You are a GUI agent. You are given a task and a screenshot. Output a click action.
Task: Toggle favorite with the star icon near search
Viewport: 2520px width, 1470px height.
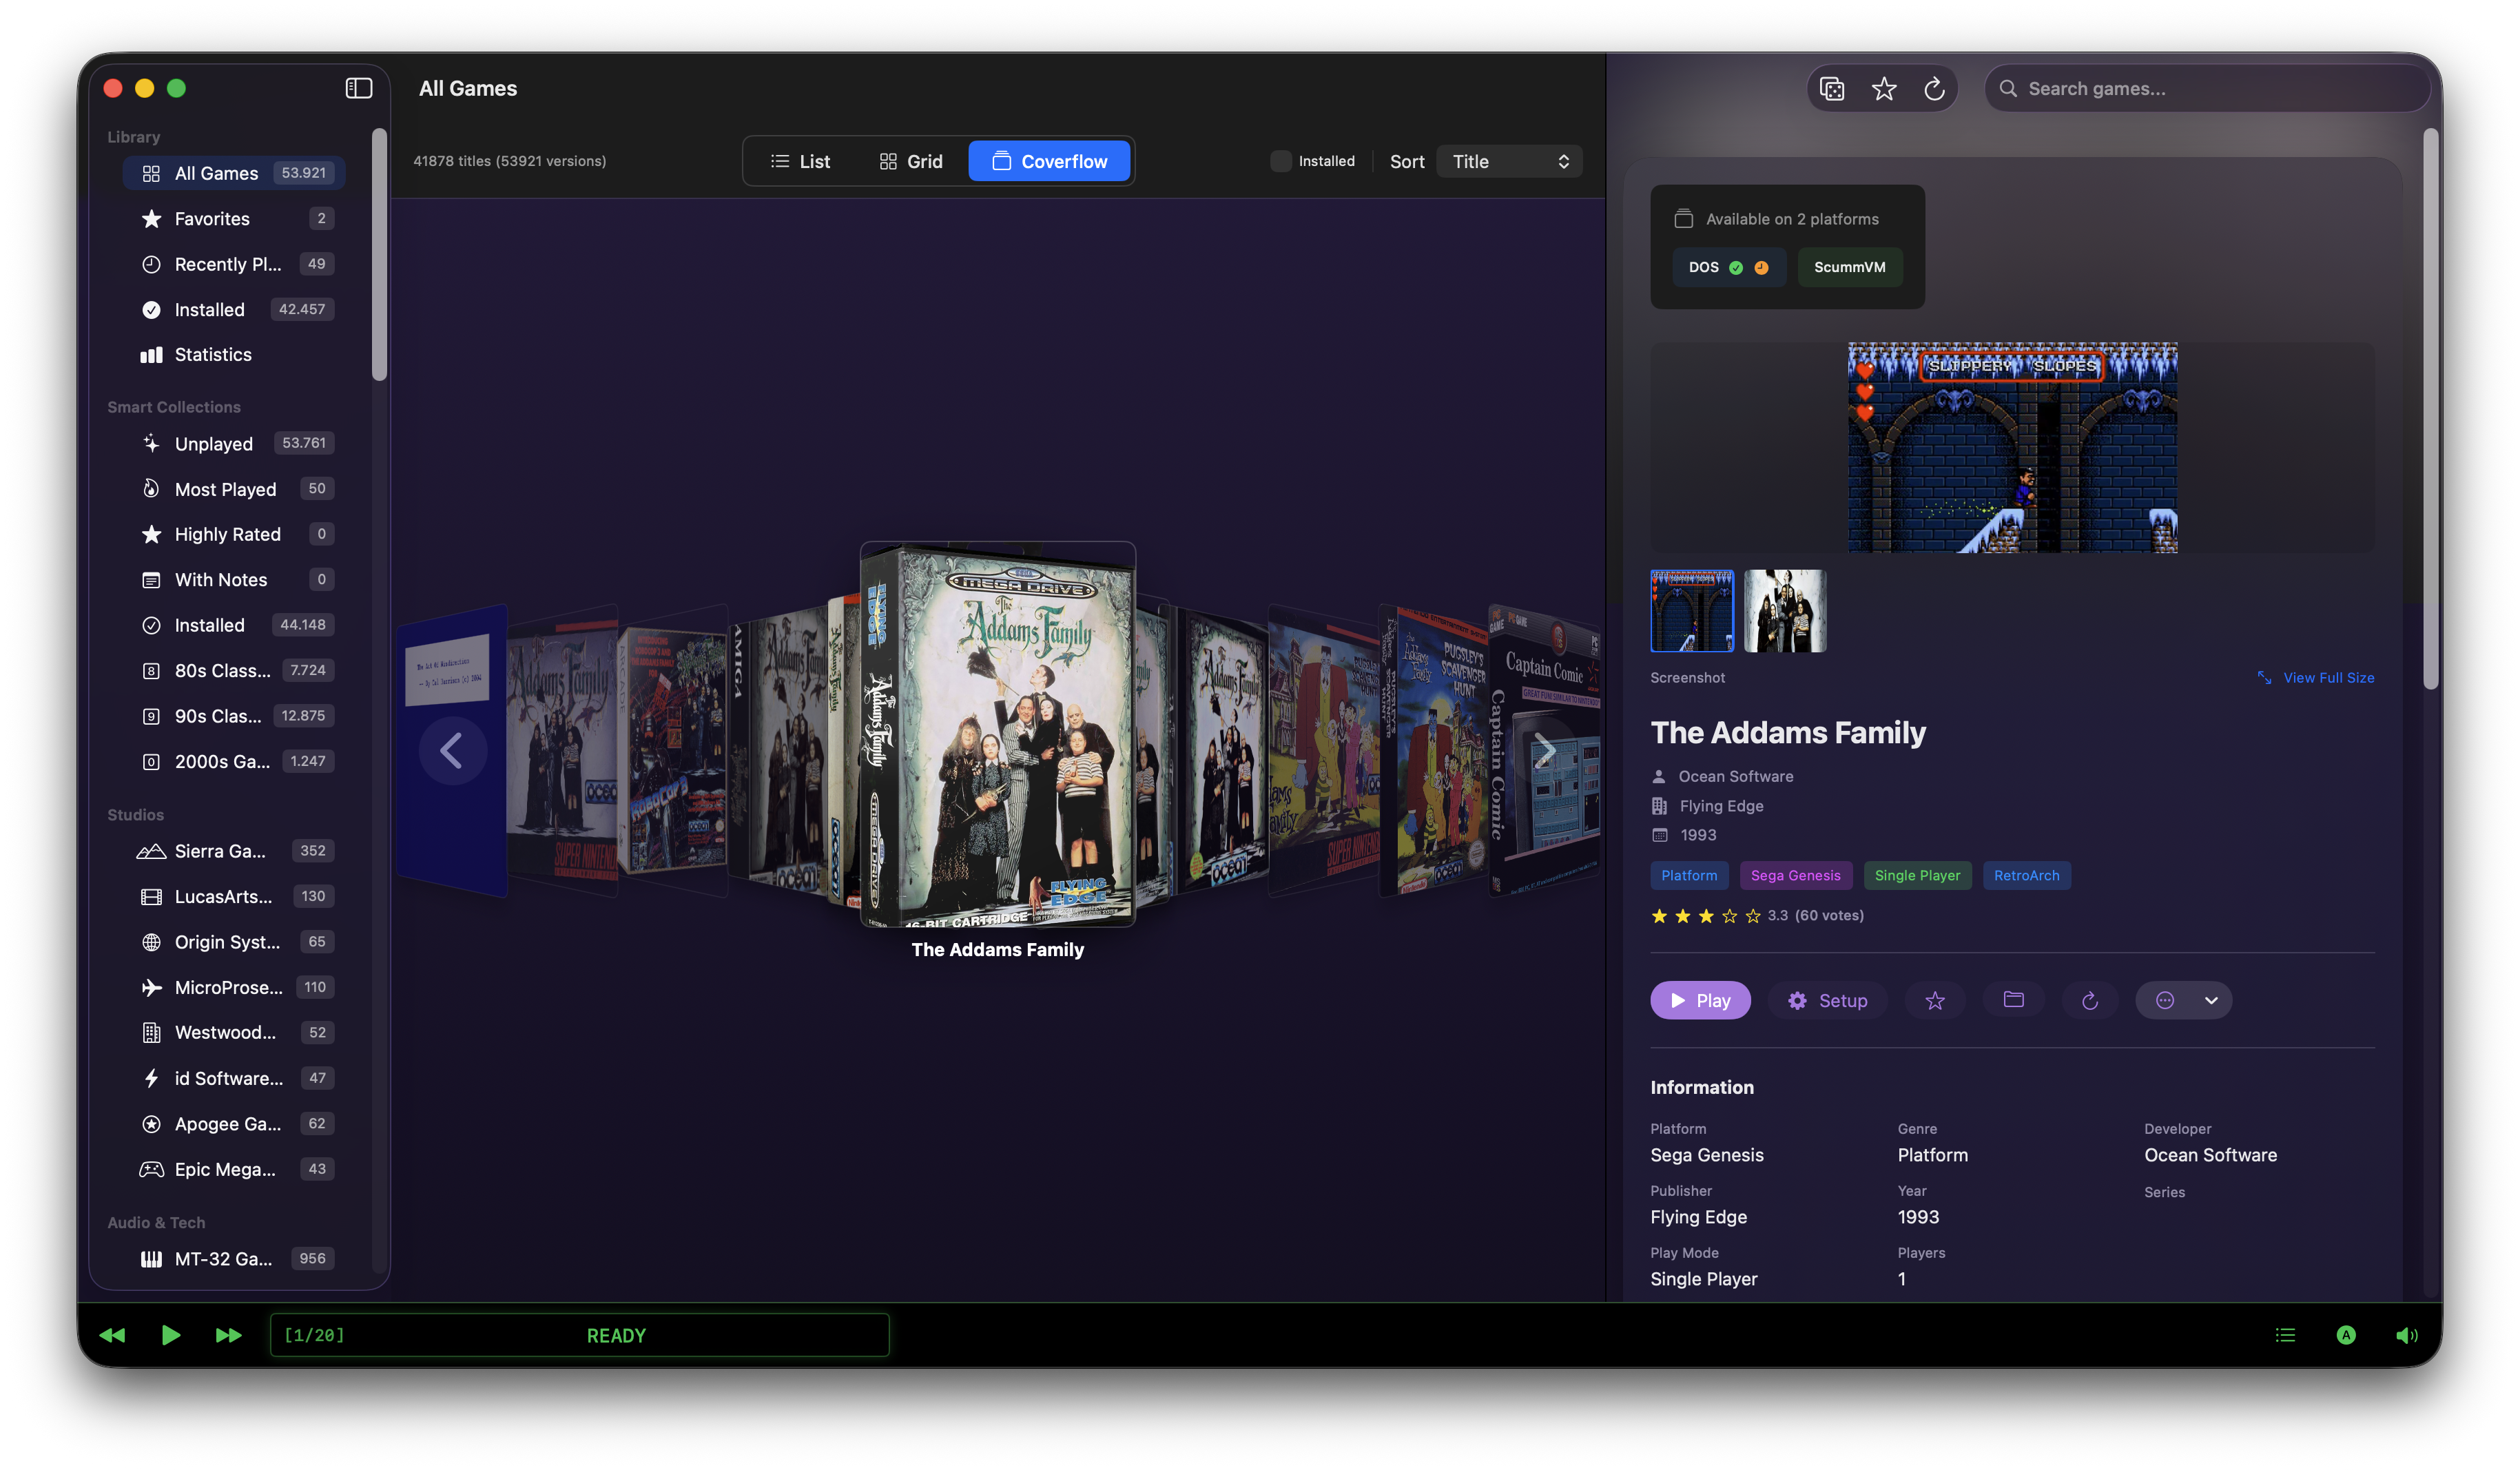tap(1884, 88)
